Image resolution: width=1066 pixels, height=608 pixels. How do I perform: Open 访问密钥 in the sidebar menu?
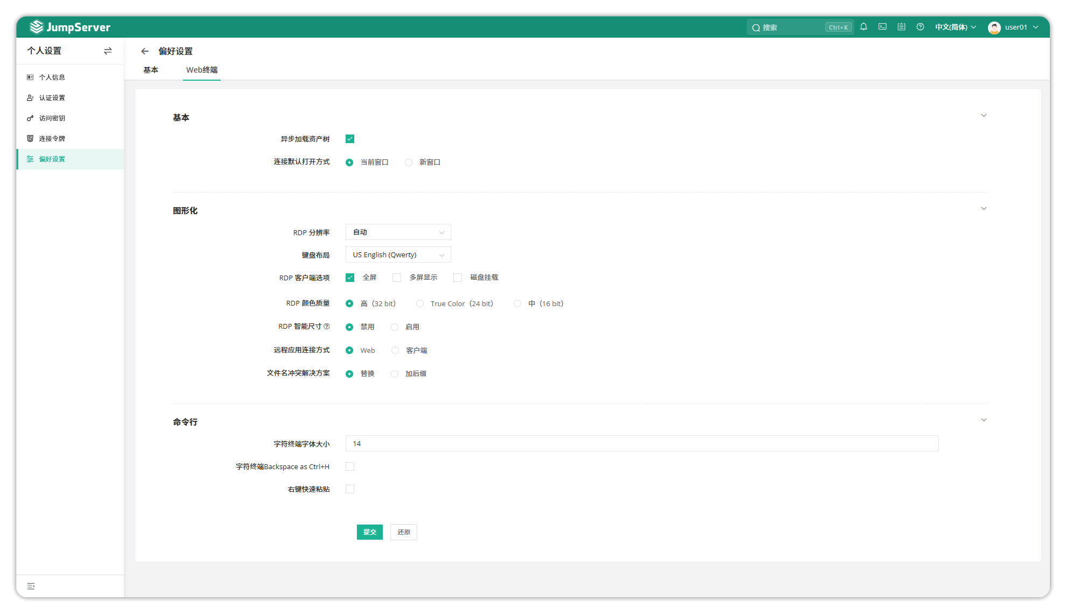[x=52, y=118]
